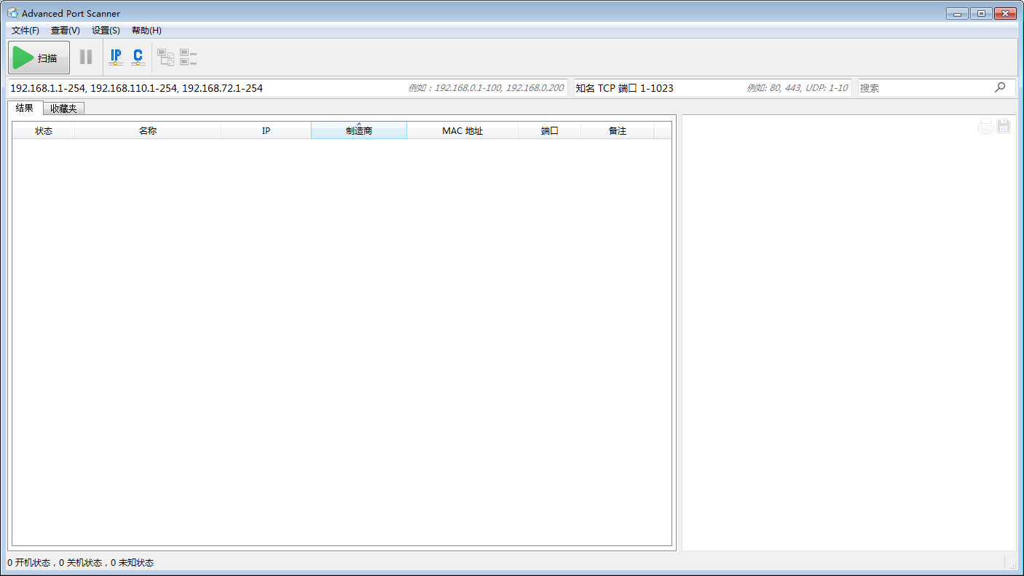Viewport: 1024px width, 576px height.
Task: Select the 结果 tab
Action: click(25, 108)
